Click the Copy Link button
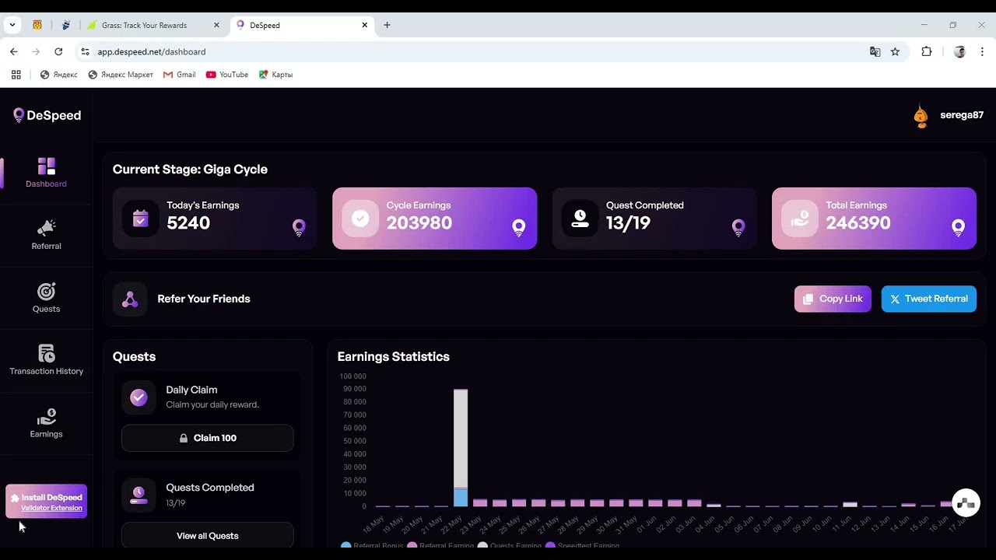 click(833, 299)
